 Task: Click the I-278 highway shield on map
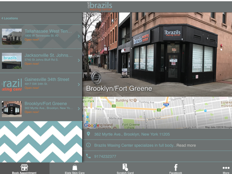coord(166,105)
